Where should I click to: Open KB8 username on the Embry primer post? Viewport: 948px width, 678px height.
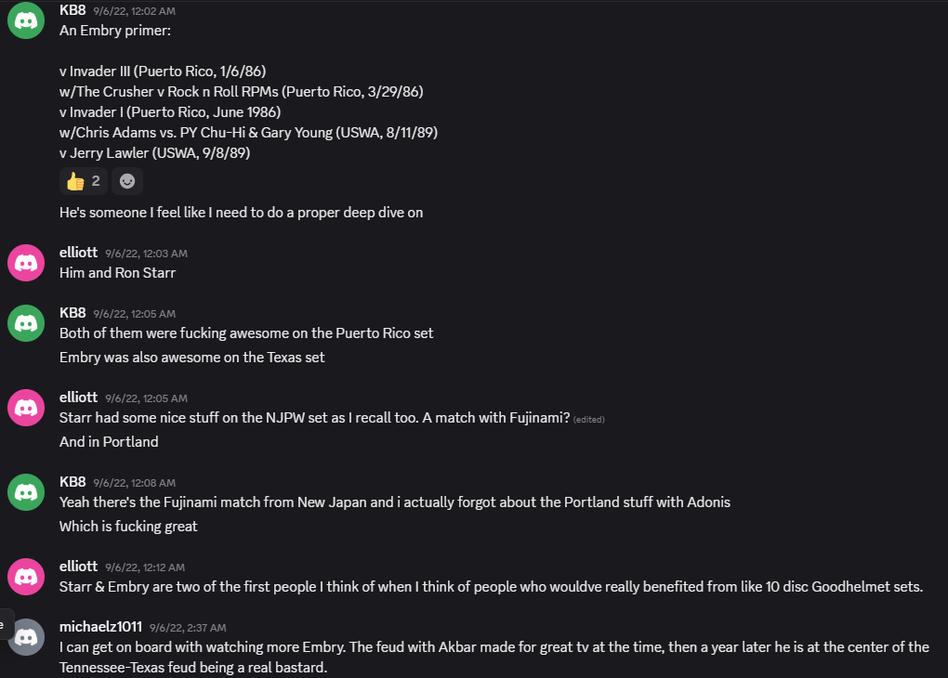(72, 10)
